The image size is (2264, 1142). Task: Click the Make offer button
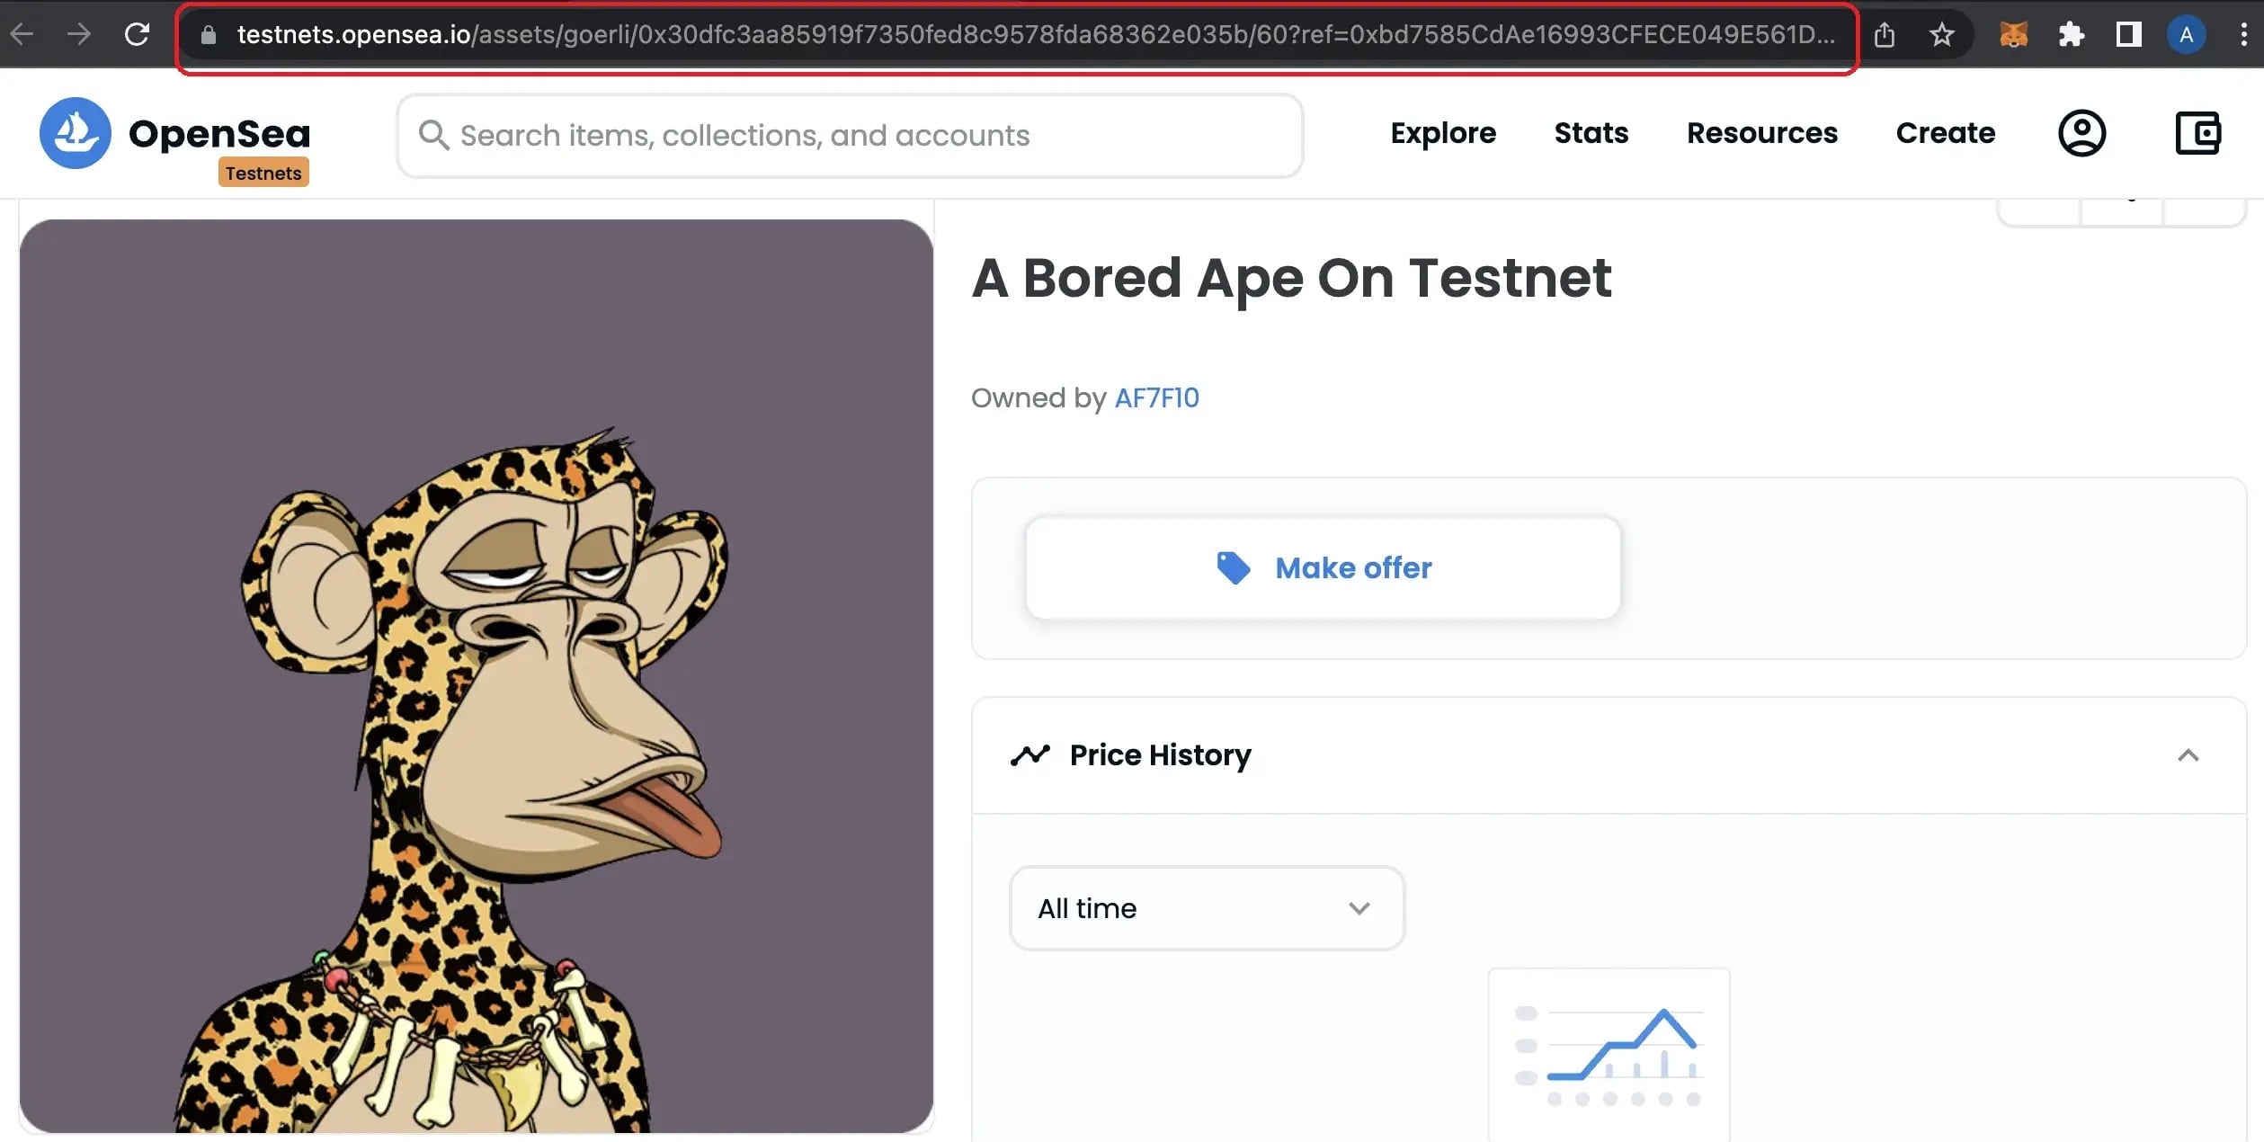coord(1324,567)
